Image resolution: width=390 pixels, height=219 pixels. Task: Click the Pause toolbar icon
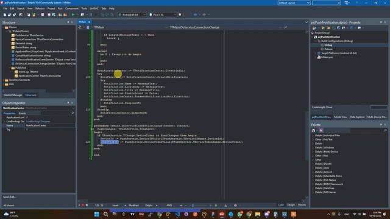[x=91, y=15]
